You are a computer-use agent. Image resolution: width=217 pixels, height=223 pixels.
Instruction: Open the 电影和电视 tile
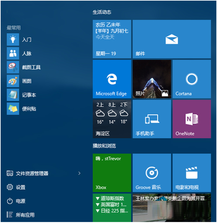(x=192, y=173)
